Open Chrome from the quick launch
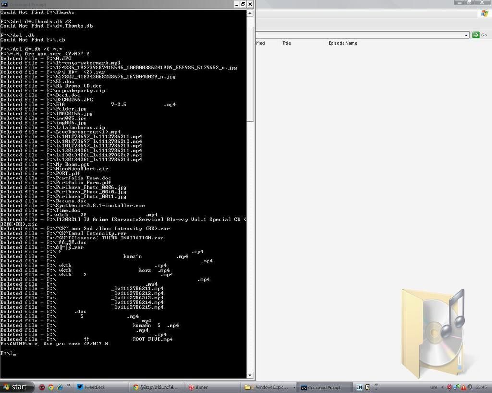The height and width of the screenshot is (393, 492). [50, 387]
